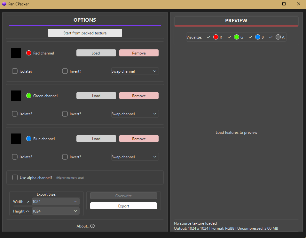Maximize the PaniCPacker window

tap(284, 4)
